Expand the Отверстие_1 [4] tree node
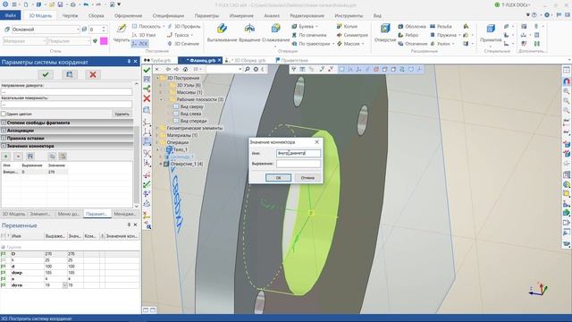Screen dimensions: 572x322 pyautogui.click(x=161, y=164)
